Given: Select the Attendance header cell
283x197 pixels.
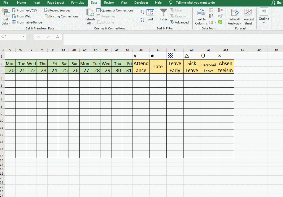Looking at the screenshot, I should tap(141, 66).
